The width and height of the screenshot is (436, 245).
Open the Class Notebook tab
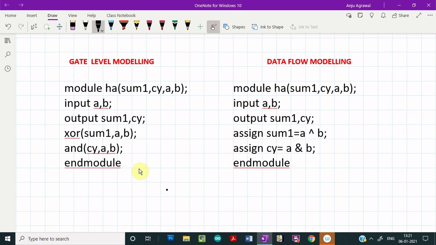[x=121, y=15]
